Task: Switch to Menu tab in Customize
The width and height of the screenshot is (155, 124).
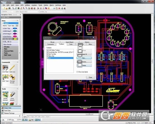Action: pos(90,44)
